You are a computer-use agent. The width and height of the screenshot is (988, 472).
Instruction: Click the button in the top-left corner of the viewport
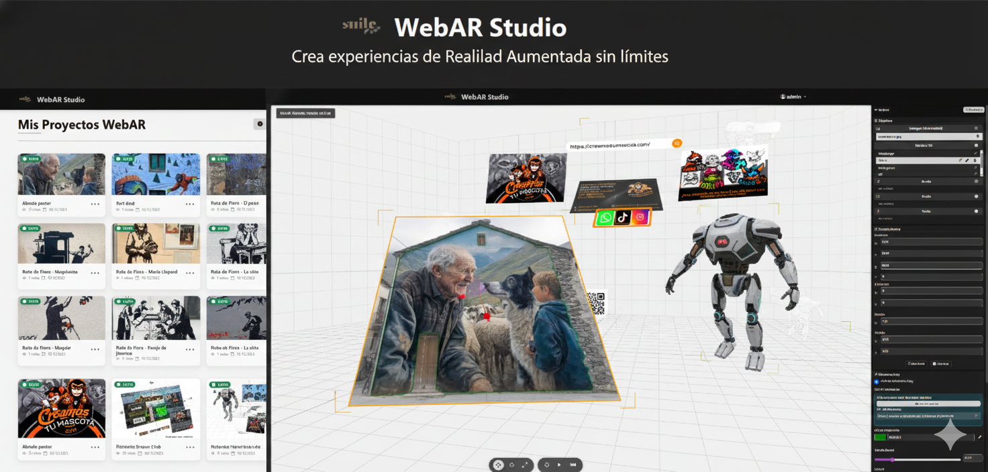point(305,113)
